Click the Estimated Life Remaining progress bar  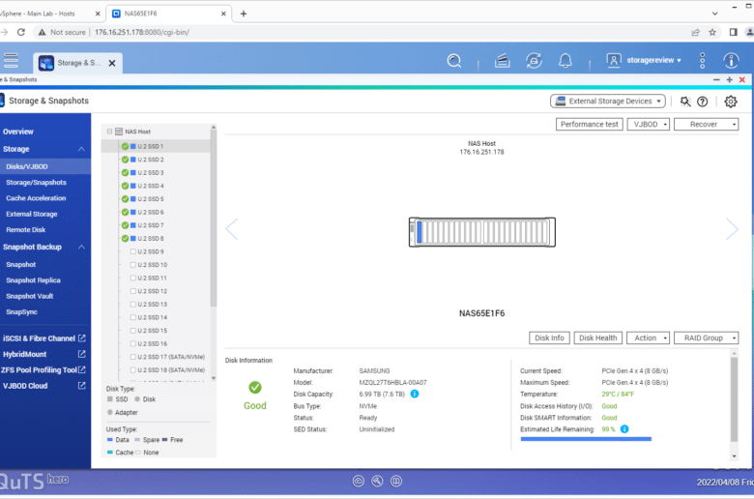(586, 439)
